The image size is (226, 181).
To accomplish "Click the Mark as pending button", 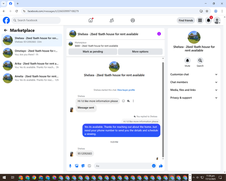I will (x=93, y=52).
